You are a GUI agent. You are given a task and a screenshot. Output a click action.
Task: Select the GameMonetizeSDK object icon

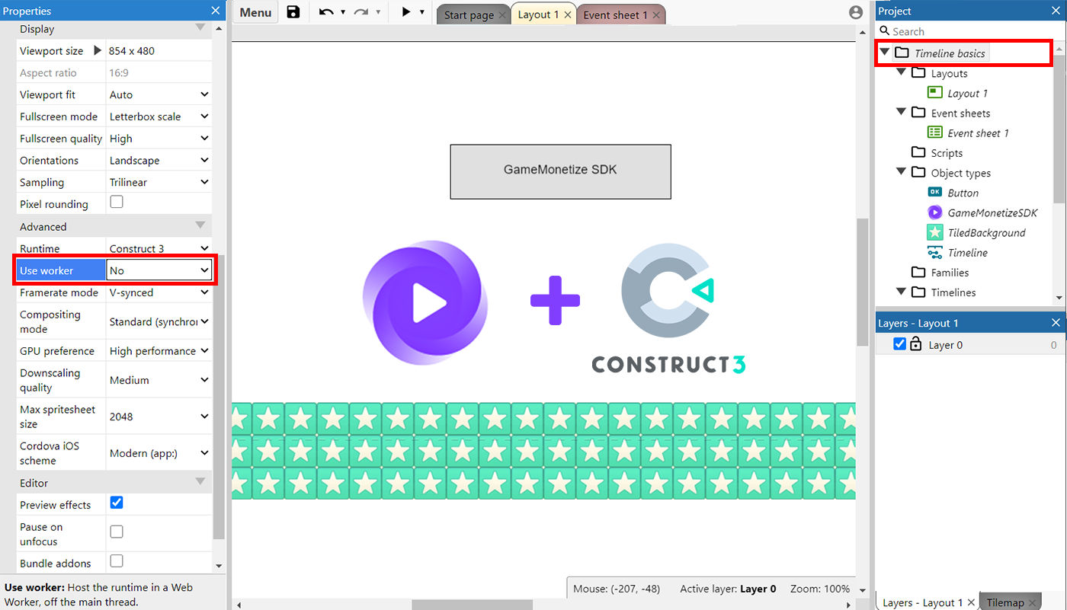pyautogui.click(x=934, y=212)
